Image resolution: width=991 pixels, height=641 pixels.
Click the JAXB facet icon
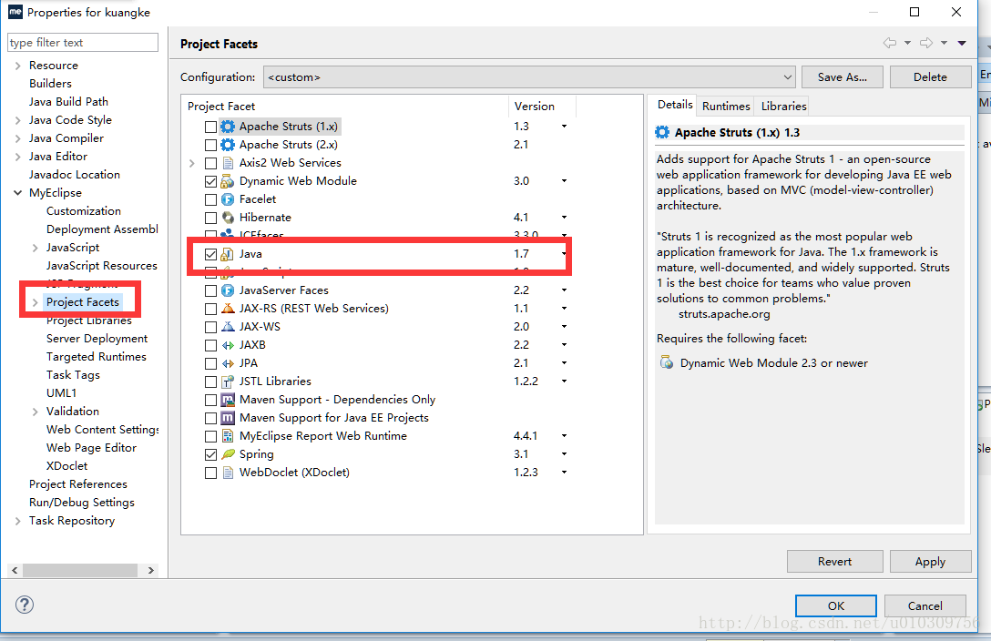228,345
